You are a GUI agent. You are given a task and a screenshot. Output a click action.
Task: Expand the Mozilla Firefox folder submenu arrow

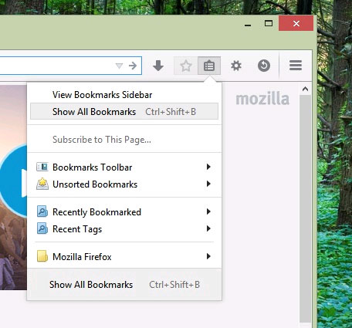[x=208, y=256]
